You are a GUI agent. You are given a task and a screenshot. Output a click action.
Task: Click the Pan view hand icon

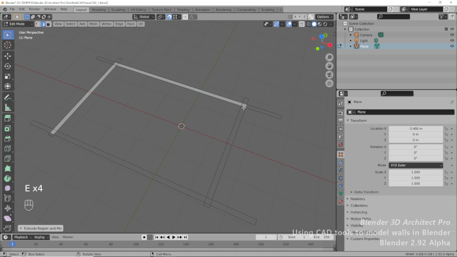[329, 66]
